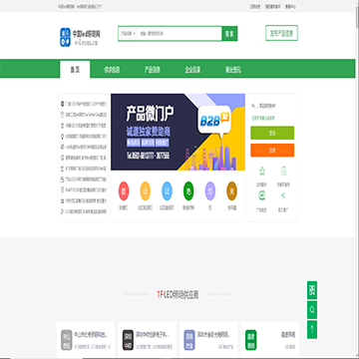This screenshot has height=359, width=359.
Task: Select the orange circular LED category icon
Action: point(146,190)
